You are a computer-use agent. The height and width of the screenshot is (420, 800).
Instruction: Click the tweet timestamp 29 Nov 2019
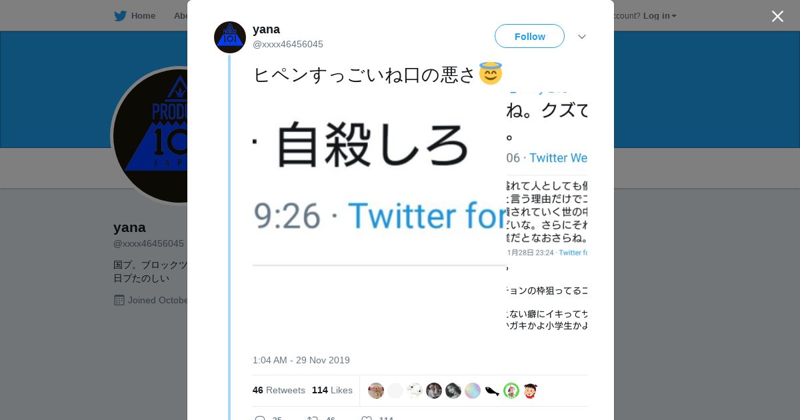[301, 360]
